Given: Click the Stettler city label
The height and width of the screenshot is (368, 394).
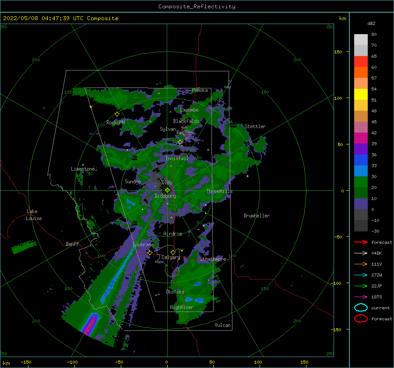Looking at the screenshot, I should point(255,126).
